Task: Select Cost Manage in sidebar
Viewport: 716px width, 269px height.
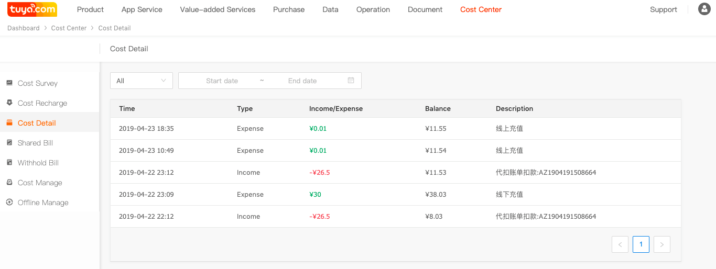Action: click(x=40, y=183)
